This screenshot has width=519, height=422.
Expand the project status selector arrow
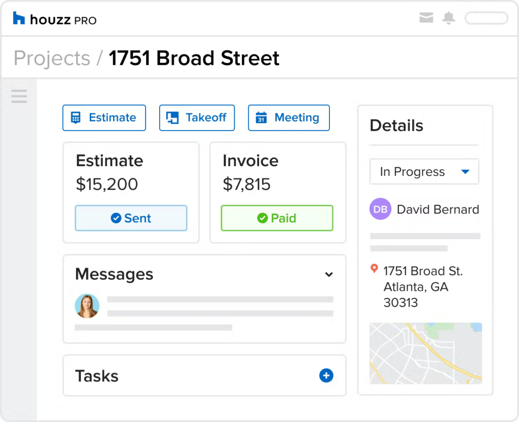point(465,171)
